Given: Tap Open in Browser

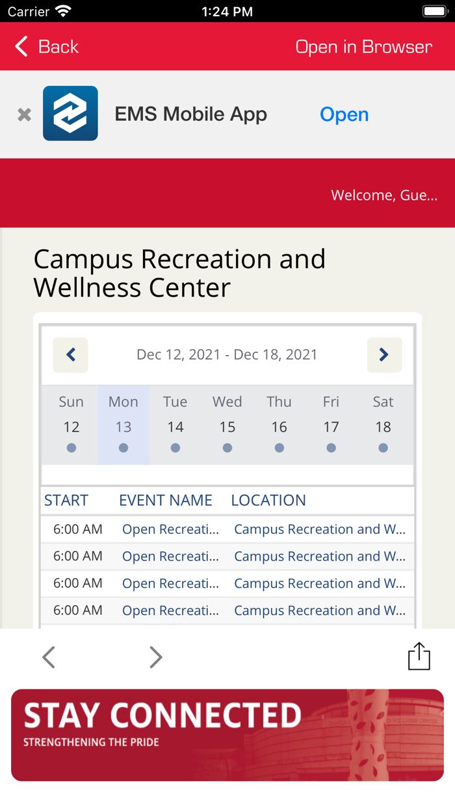Looking at the screenshot, I should [x=363, y=46].
